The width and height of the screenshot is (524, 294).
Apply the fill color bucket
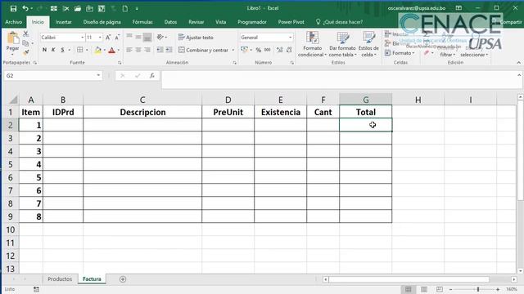98,51
